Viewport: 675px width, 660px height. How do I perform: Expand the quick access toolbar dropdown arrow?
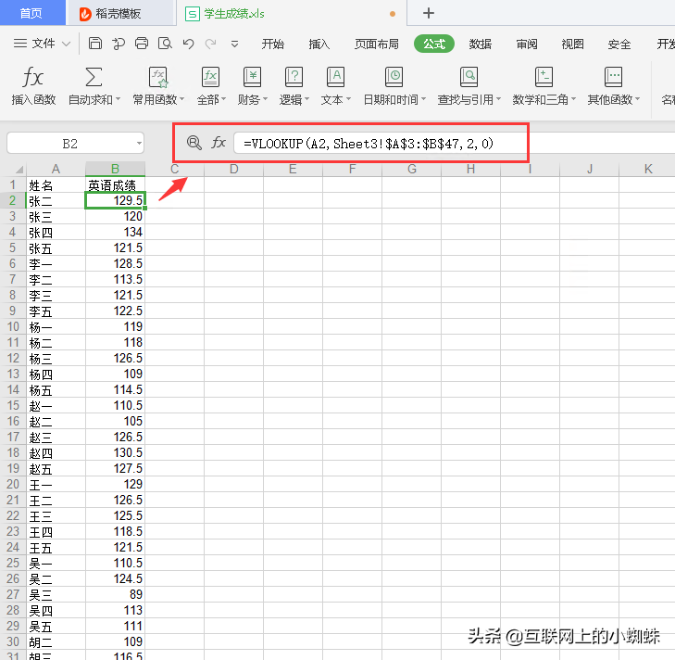coord(234,44)
